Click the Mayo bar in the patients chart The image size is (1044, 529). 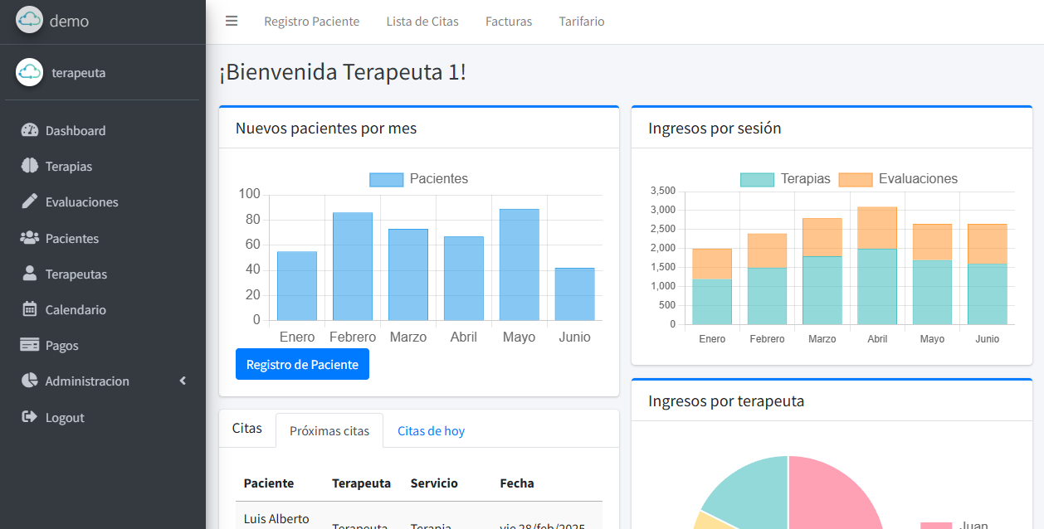click(519, 265)
